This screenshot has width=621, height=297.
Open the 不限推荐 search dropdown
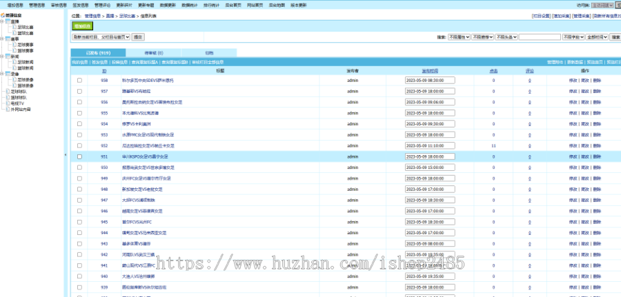[x=483, y=37]
